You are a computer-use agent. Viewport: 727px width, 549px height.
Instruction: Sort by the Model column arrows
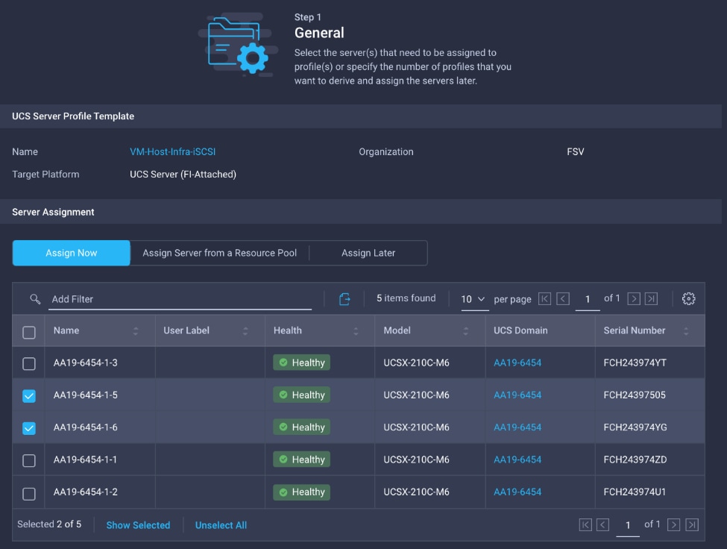(x=465, y=331)
